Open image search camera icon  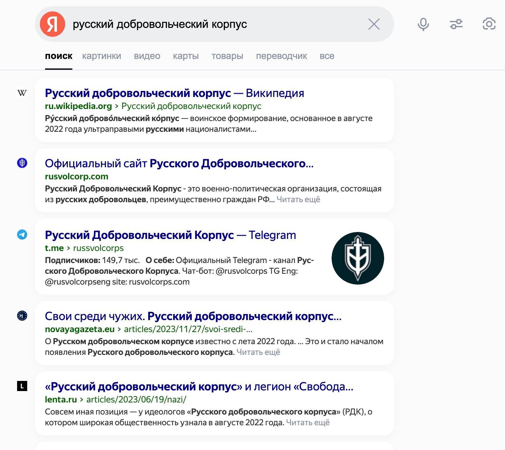click(489, 24)
